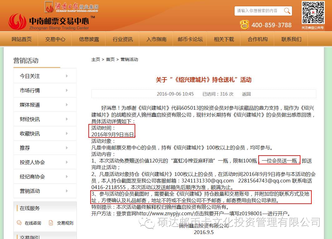Open the 交易规则 link
Image resolution: width=332 pixels, height=239 pixels.
click(65, 223)
